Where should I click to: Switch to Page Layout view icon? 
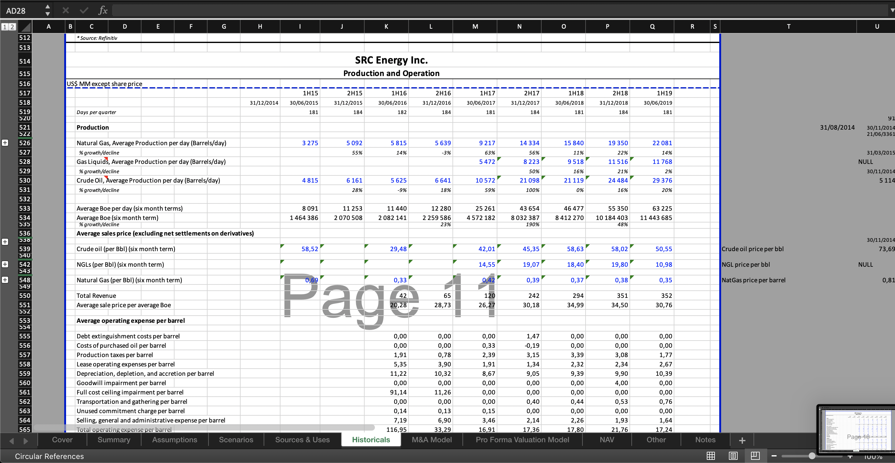click(733, 456)
